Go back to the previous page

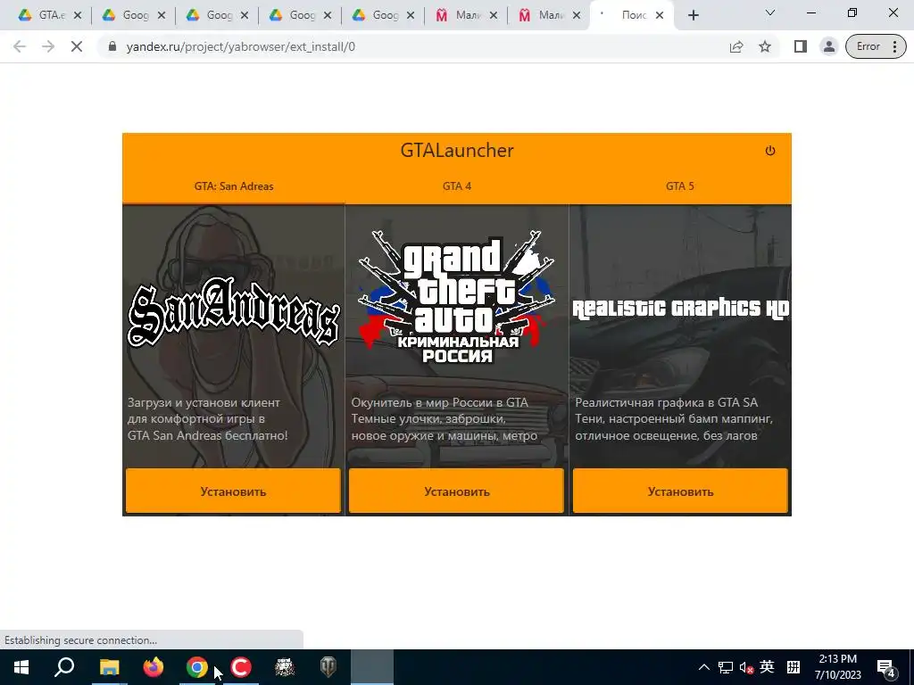(x=20, y=46)
